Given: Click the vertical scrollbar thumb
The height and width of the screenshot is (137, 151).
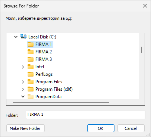Looking at the screenshot, I should (142, 50).
